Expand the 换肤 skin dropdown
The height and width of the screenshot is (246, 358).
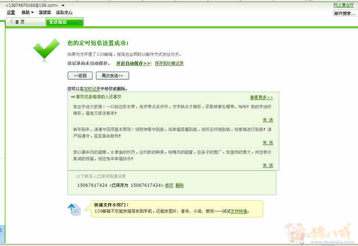[27, 12]
